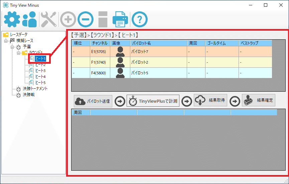The image size is (289, 184).
Task: Click the 結果確定 button
Action: [258, 100]
